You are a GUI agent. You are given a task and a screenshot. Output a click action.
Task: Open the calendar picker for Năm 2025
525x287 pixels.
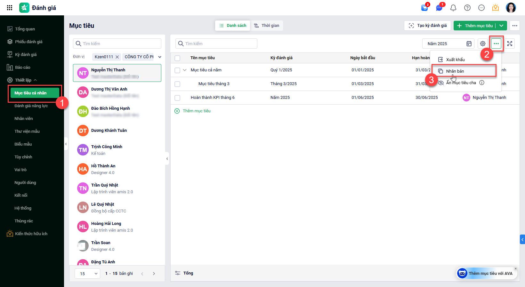pos(469,44)
